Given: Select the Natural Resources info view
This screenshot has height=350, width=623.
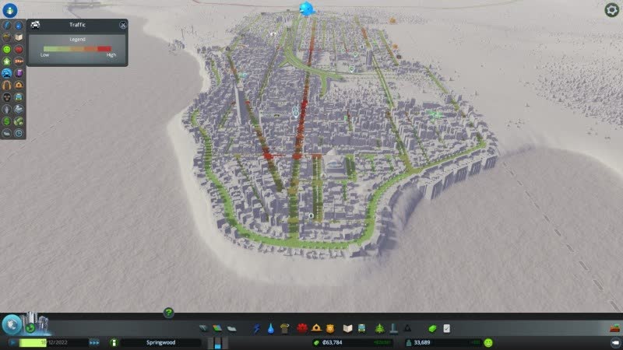Looking at the screenshot, I should [19, 121].
